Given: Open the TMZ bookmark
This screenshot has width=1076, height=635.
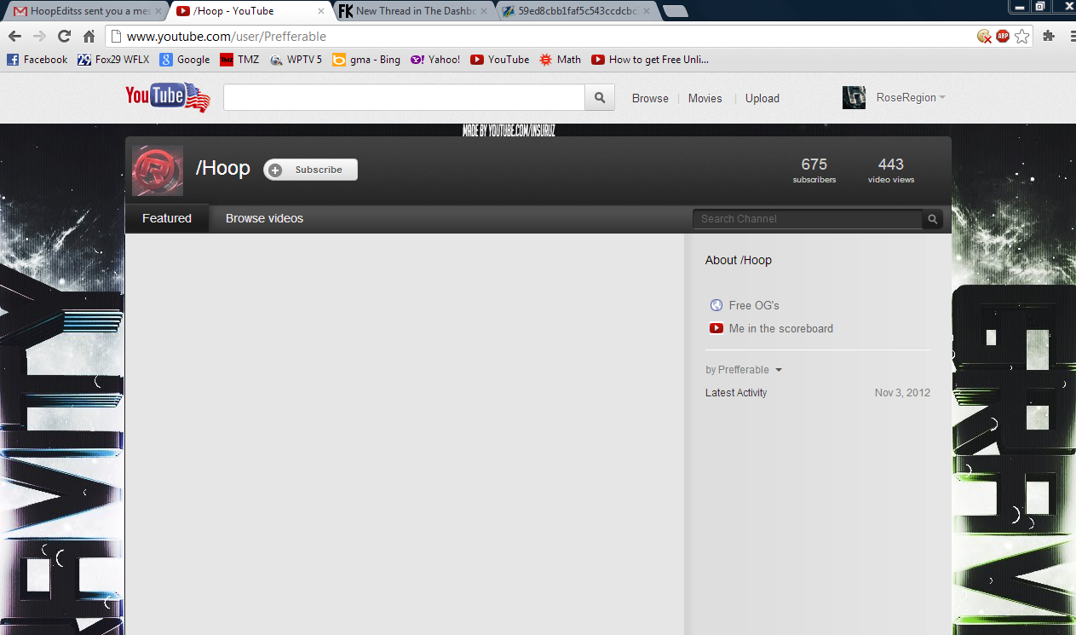Looking at the screenshot, I should pyautogui.click(x=239, y=60).
